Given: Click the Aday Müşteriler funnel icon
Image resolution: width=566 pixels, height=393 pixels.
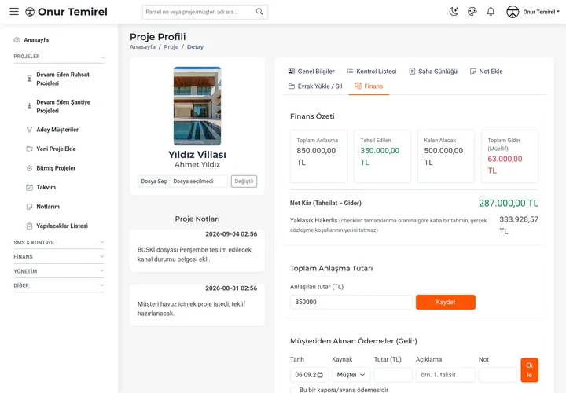Looking at the screenshot, I should click(30, 130).
